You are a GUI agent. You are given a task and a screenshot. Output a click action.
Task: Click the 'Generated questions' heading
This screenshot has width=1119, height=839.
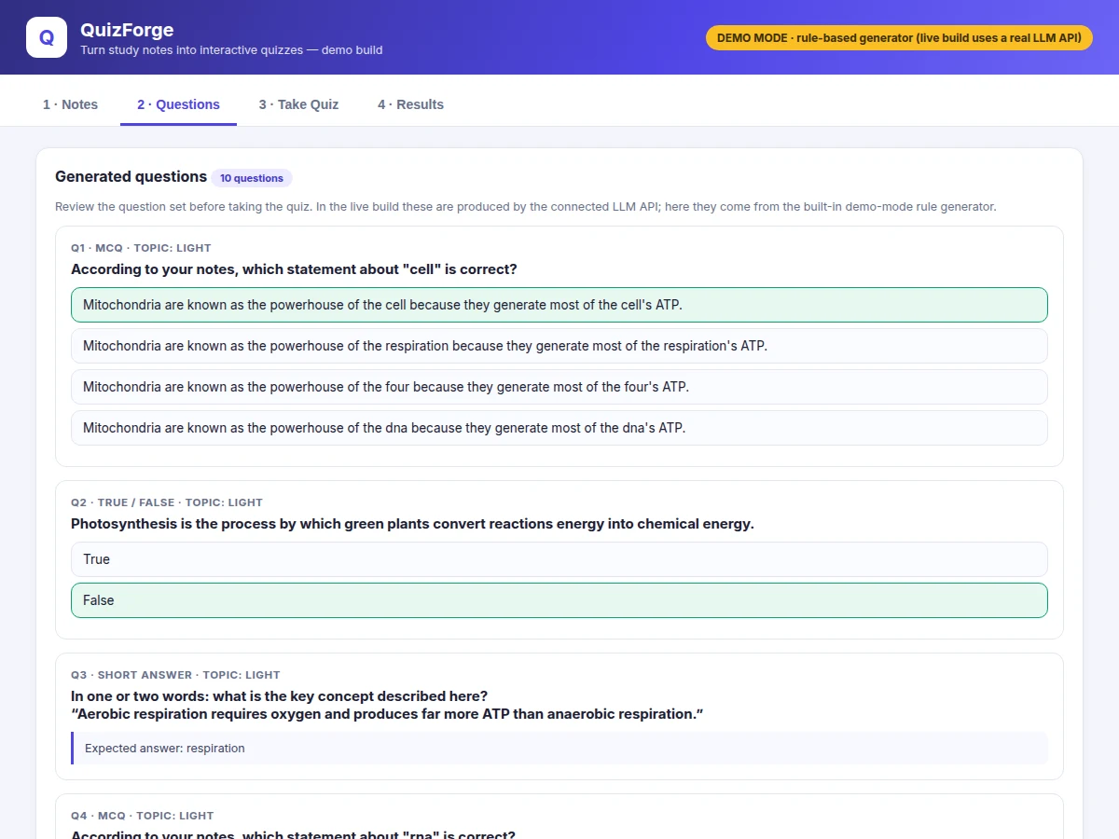(x=131, y=176)
